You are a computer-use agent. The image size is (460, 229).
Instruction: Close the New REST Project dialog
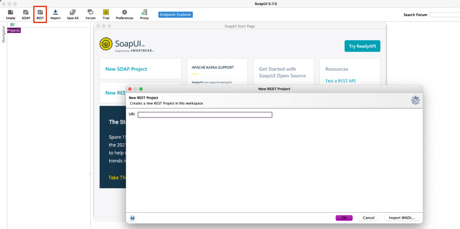[x=130, y=89]
